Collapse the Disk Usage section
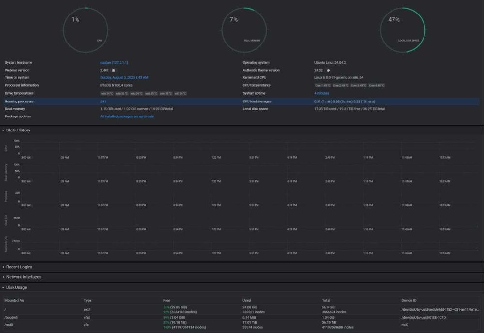 (x=15, y=287)
